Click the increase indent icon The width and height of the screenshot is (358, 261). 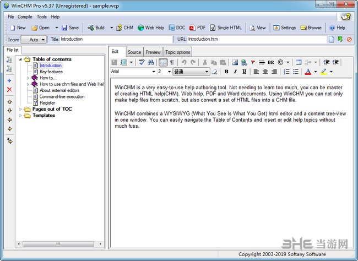click(335, 62)
